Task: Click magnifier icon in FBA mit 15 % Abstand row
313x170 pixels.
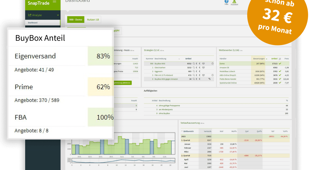Action: pos(194,75)
